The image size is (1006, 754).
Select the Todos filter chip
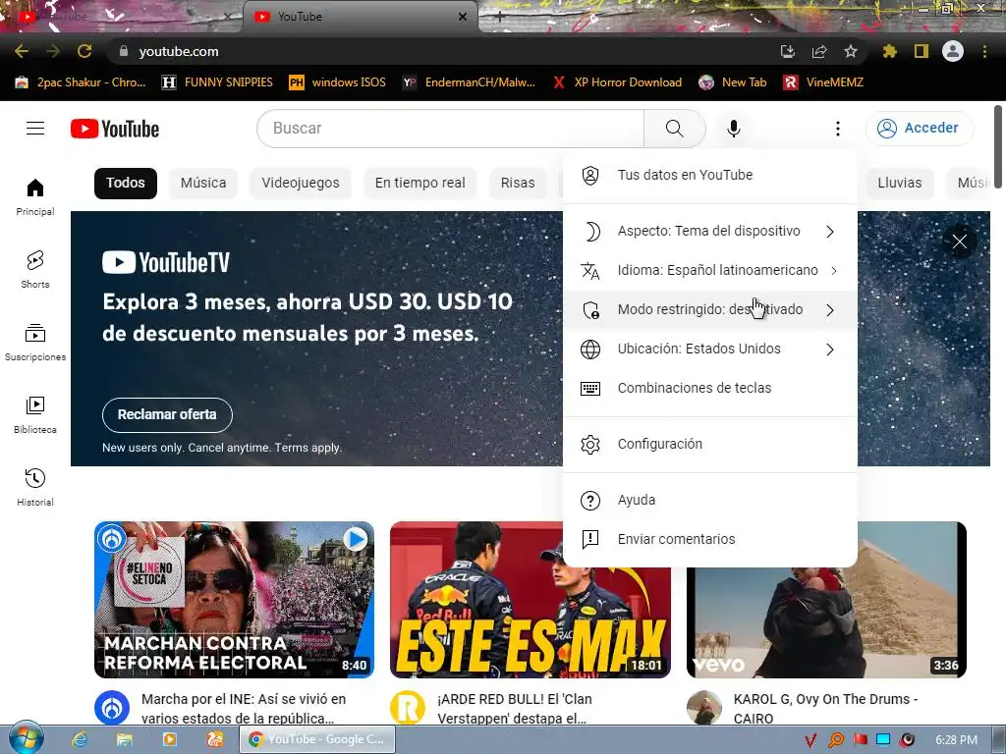(126, 184)
